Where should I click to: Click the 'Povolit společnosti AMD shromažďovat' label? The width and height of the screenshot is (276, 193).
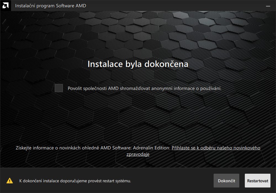pos(94,89)
